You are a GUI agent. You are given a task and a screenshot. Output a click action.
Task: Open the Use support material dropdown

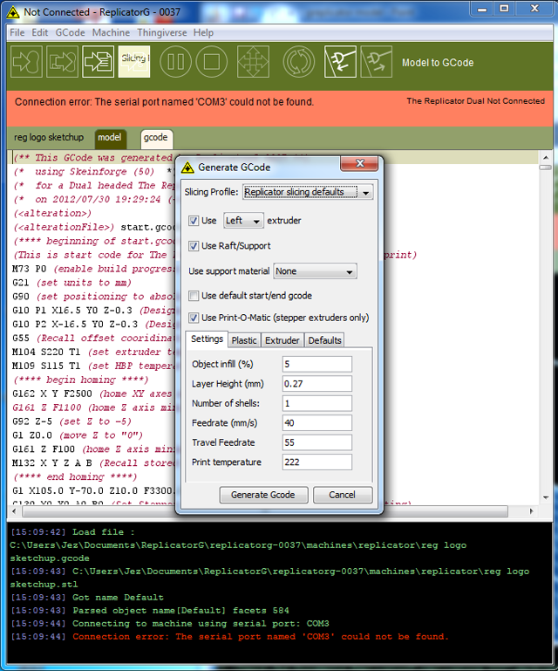pyautogui.click(x=315, y=271)
